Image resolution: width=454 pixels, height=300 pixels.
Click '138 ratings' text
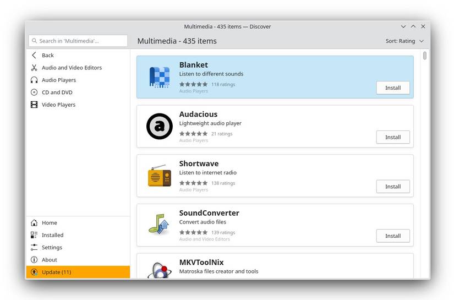[x=223, y=183]
